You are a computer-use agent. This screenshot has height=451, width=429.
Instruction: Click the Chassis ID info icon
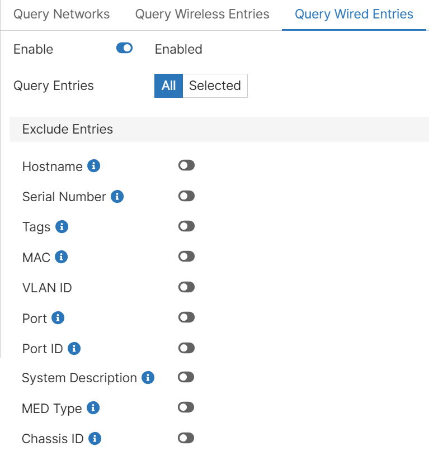point(95,438)
